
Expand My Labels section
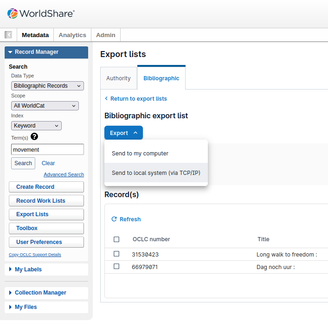point(46,270)
